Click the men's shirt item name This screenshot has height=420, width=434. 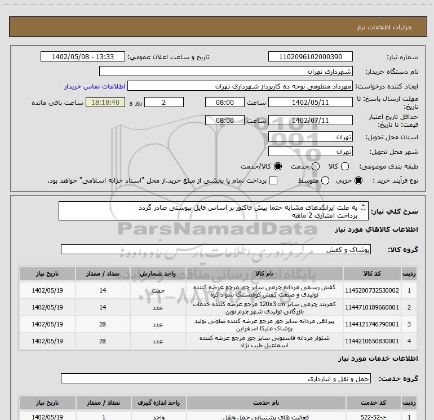coord(264,325)
